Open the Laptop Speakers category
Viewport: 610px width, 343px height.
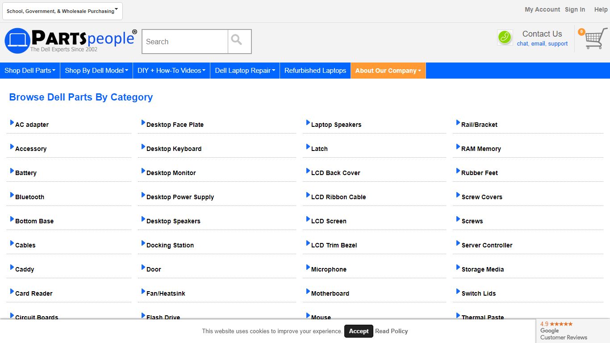(336, 125)
